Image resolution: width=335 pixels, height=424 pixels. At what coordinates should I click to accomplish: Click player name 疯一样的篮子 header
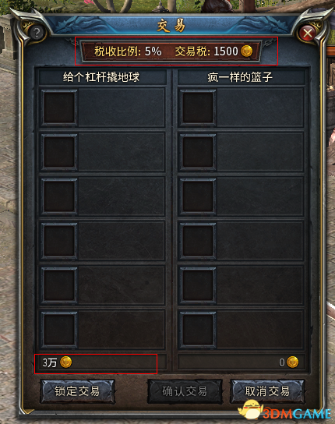pyautogui.click(x=240, y=77)
